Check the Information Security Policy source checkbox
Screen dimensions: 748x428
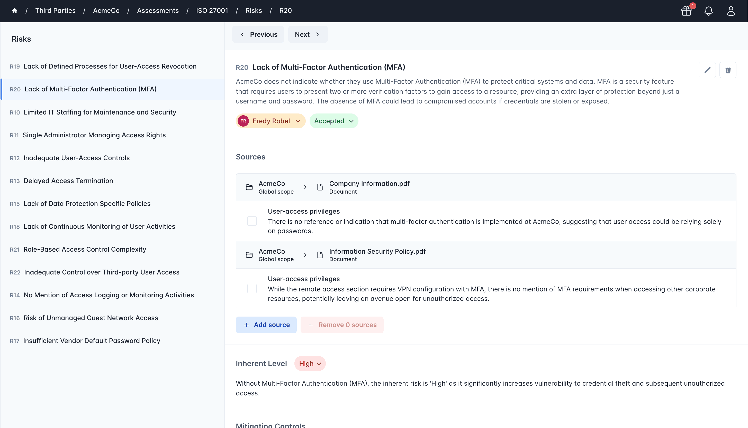pyautogui.click(x=252, y=289)
